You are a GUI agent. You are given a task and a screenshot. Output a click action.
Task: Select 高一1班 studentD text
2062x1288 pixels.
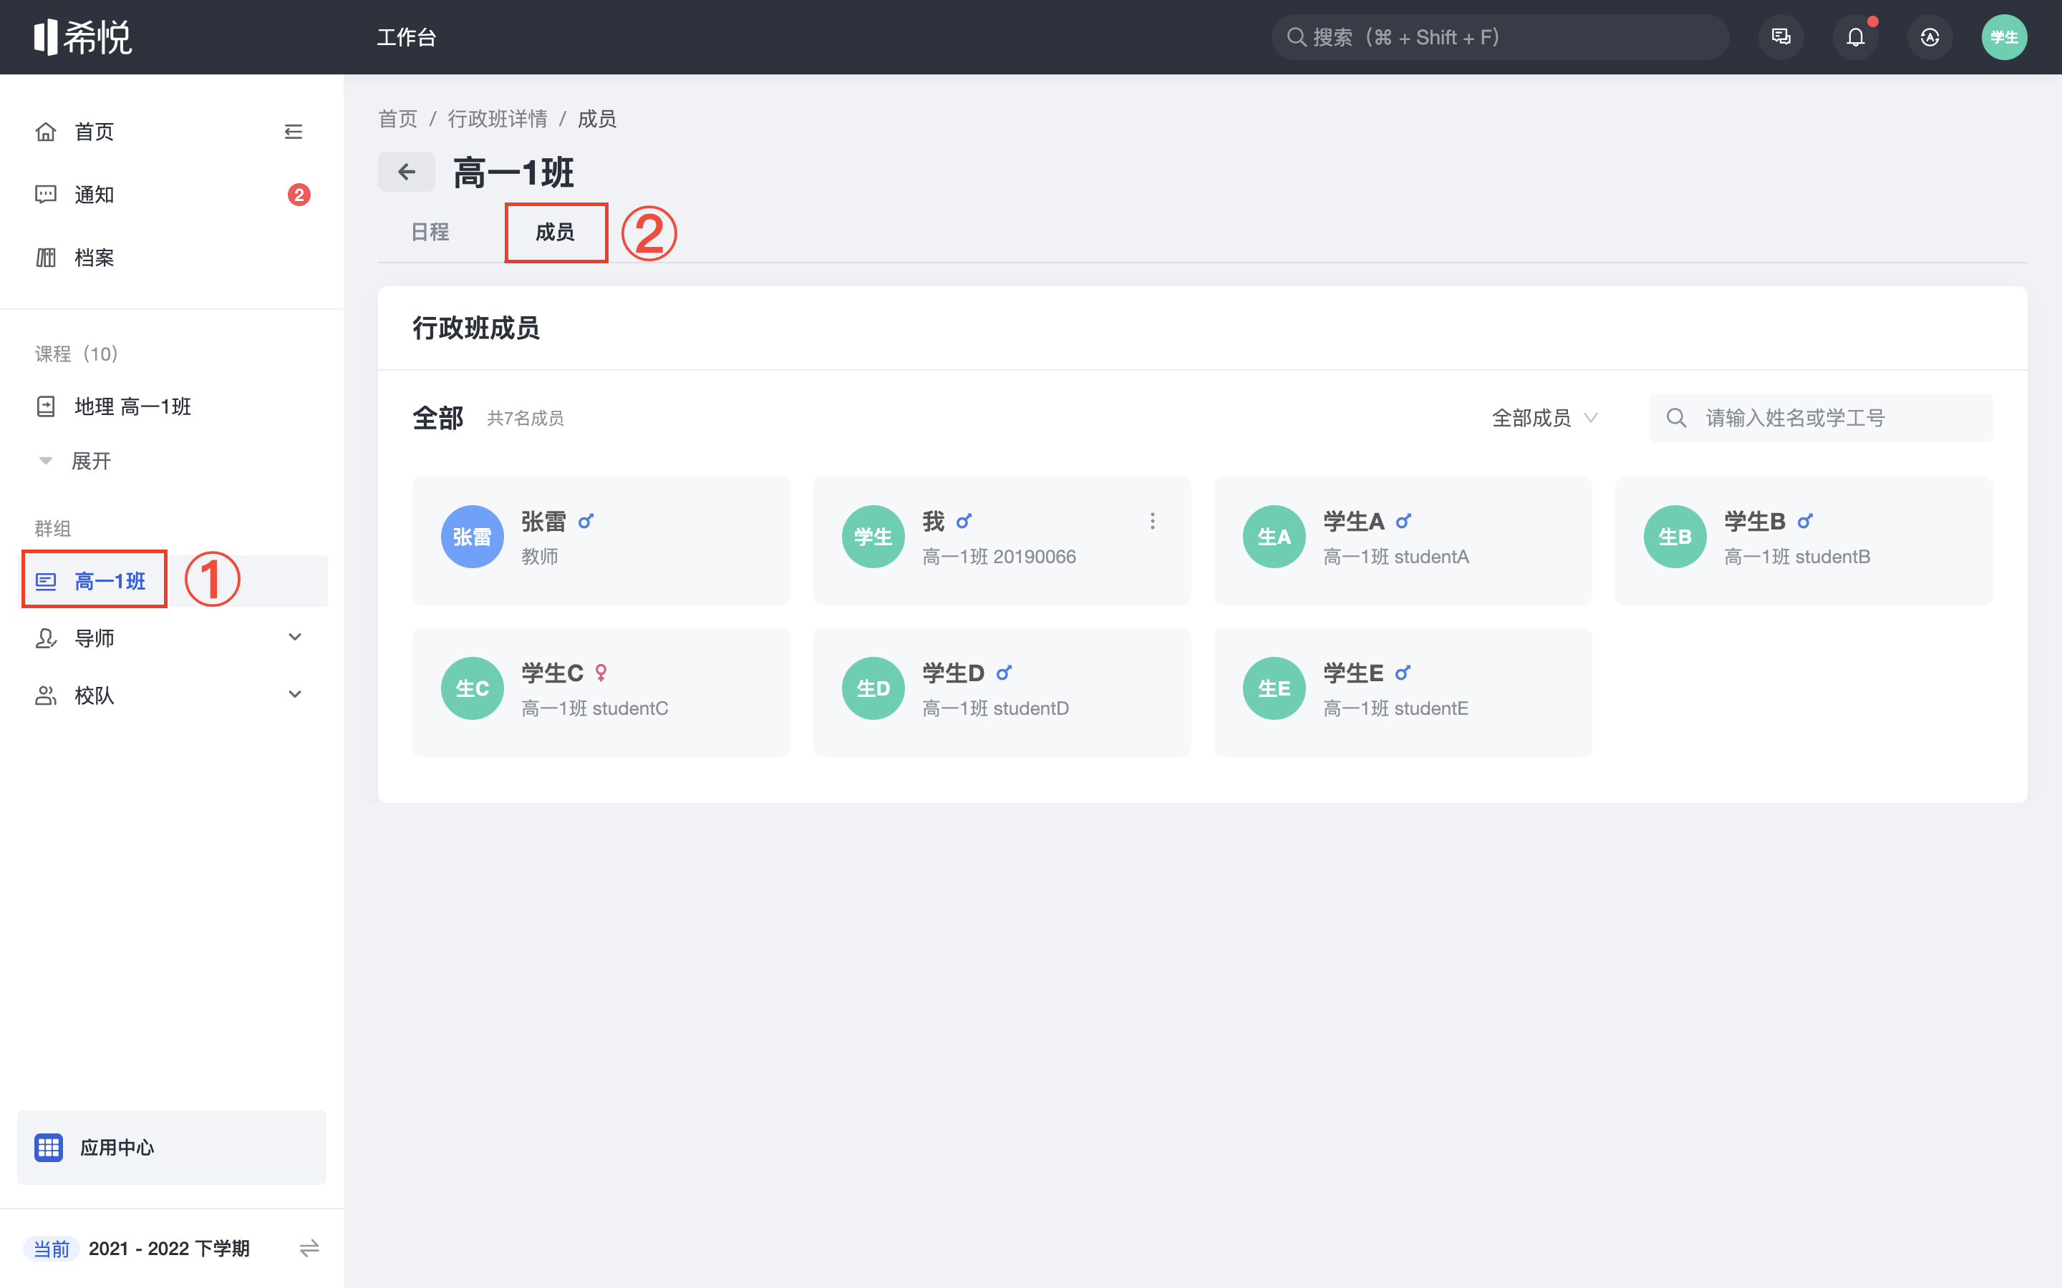[x=995, y=708]
